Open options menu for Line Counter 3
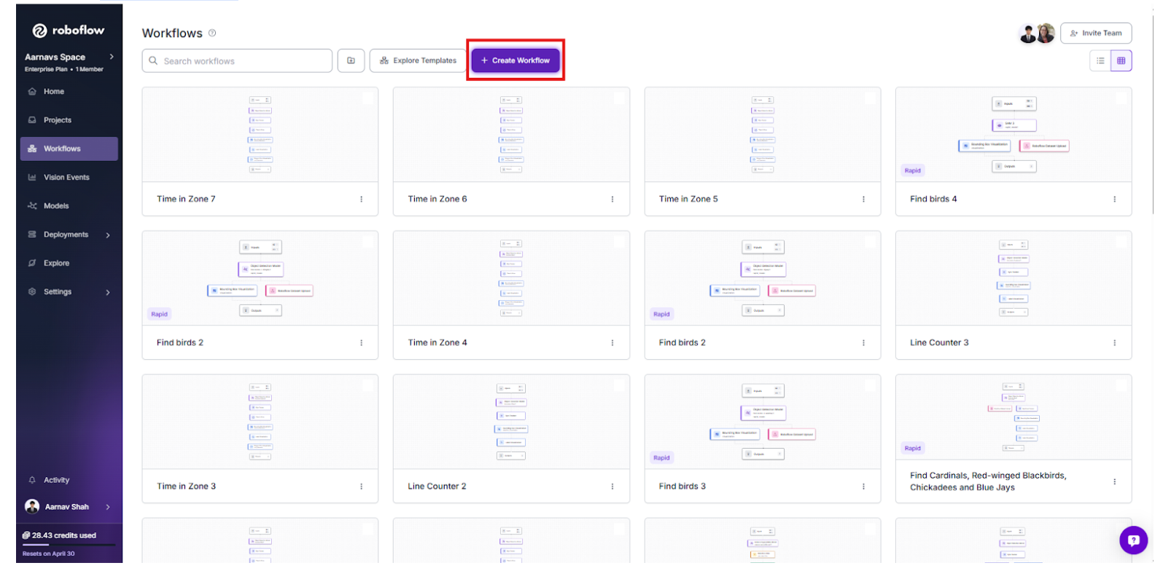Screen dimensions: 1171x587 1115,343
